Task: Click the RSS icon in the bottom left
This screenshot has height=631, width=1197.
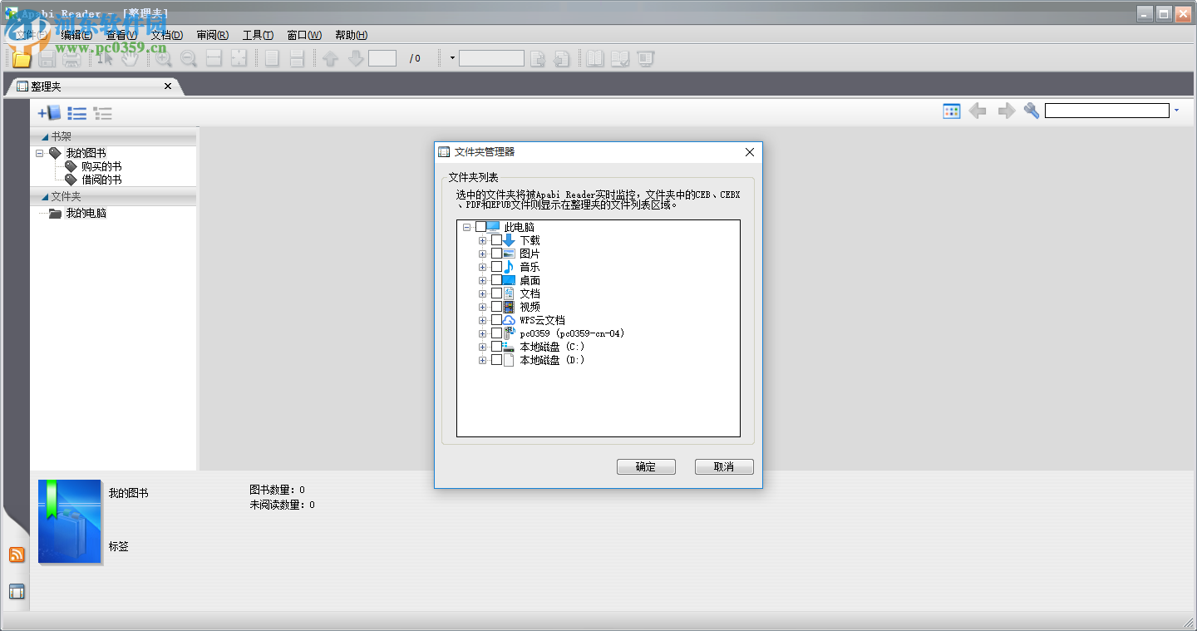Action: click(17, 555)
